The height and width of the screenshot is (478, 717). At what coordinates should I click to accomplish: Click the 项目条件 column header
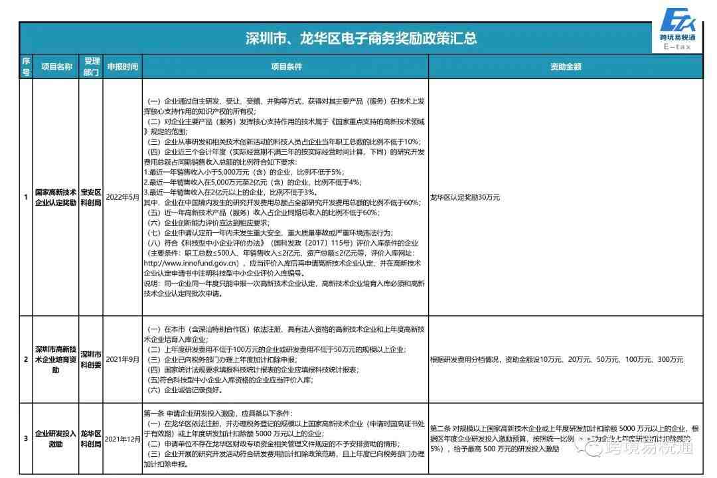[x=286, y=66]
